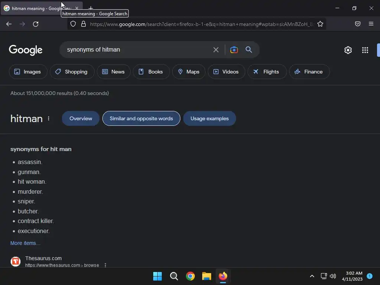380x285 pixels.
Task: Click the 'gunman.' synonym
Action: point(29,172)
